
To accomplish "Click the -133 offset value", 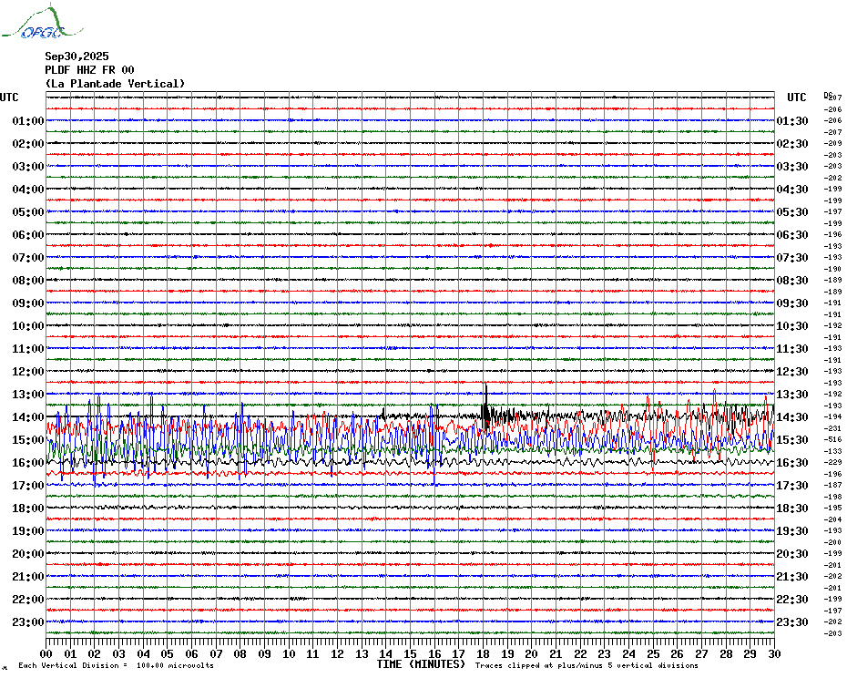I will point(833,451).
